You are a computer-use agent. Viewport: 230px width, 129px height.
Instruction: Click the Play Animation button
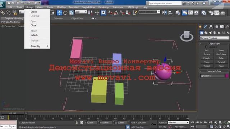[x=201, y=123]
